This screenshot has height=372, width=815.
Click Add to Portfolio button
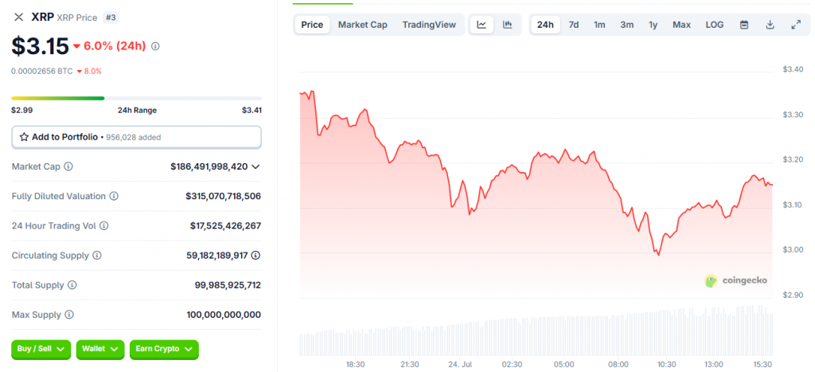pos(136,137)
